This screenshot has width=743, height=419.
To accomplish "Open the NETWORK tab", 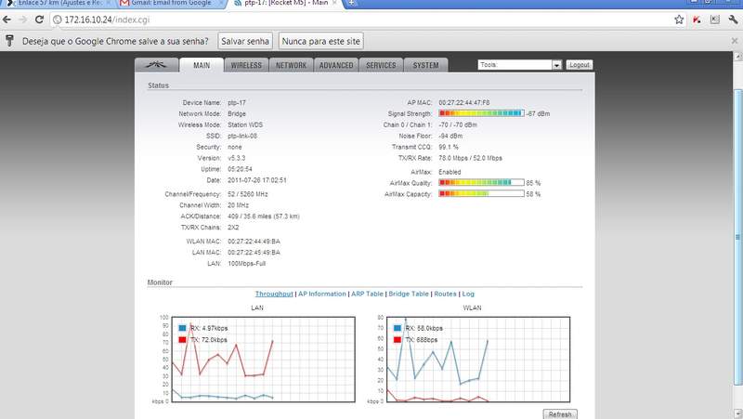I will [291, 65].
